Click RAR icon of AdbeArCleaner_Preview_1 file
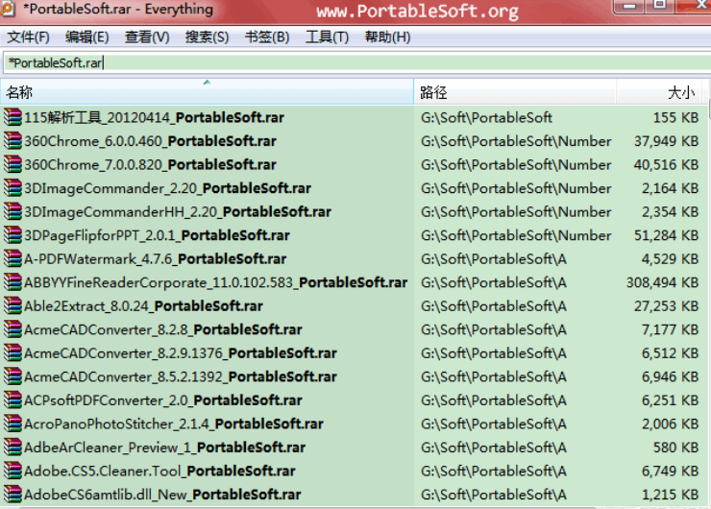711x509 pixels. [12, 448]
